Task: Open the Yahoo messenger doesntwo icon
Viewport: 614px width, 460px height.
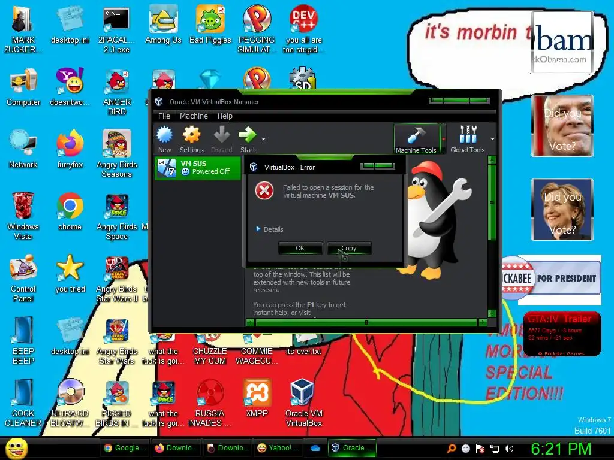Action: (70, 87)
